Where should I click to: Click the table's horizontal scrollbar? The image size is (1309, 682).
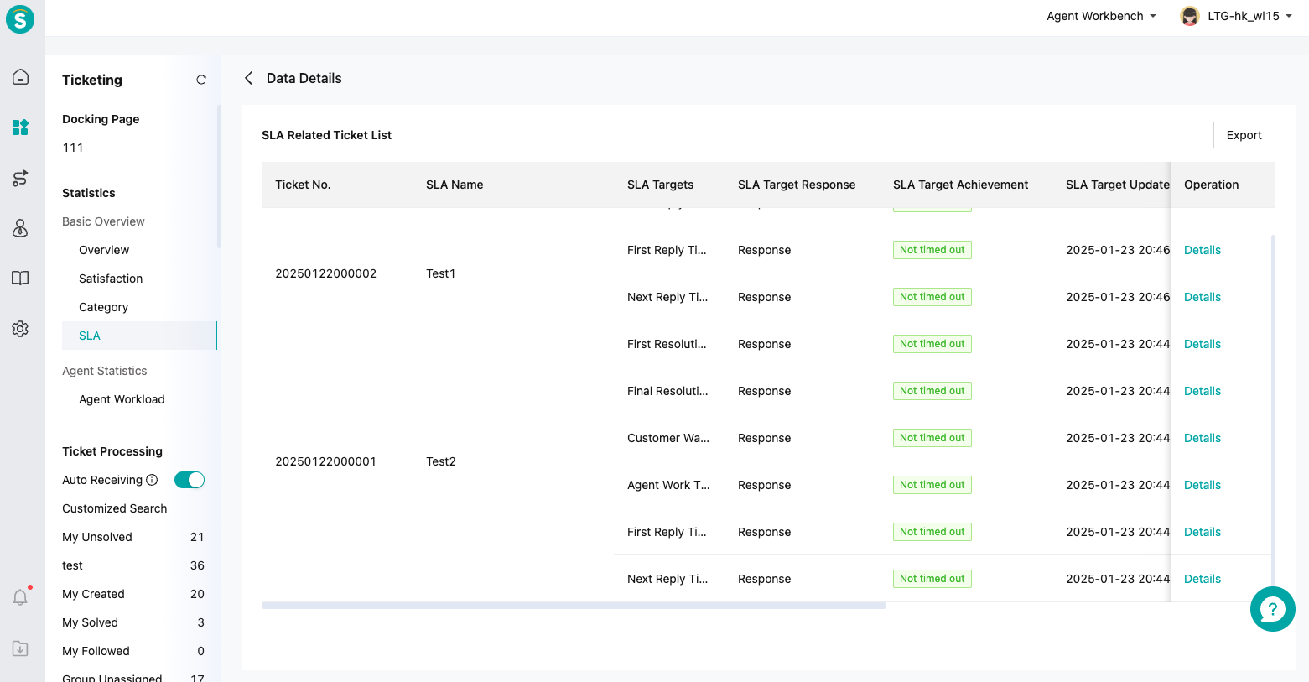tap(574, 605)
